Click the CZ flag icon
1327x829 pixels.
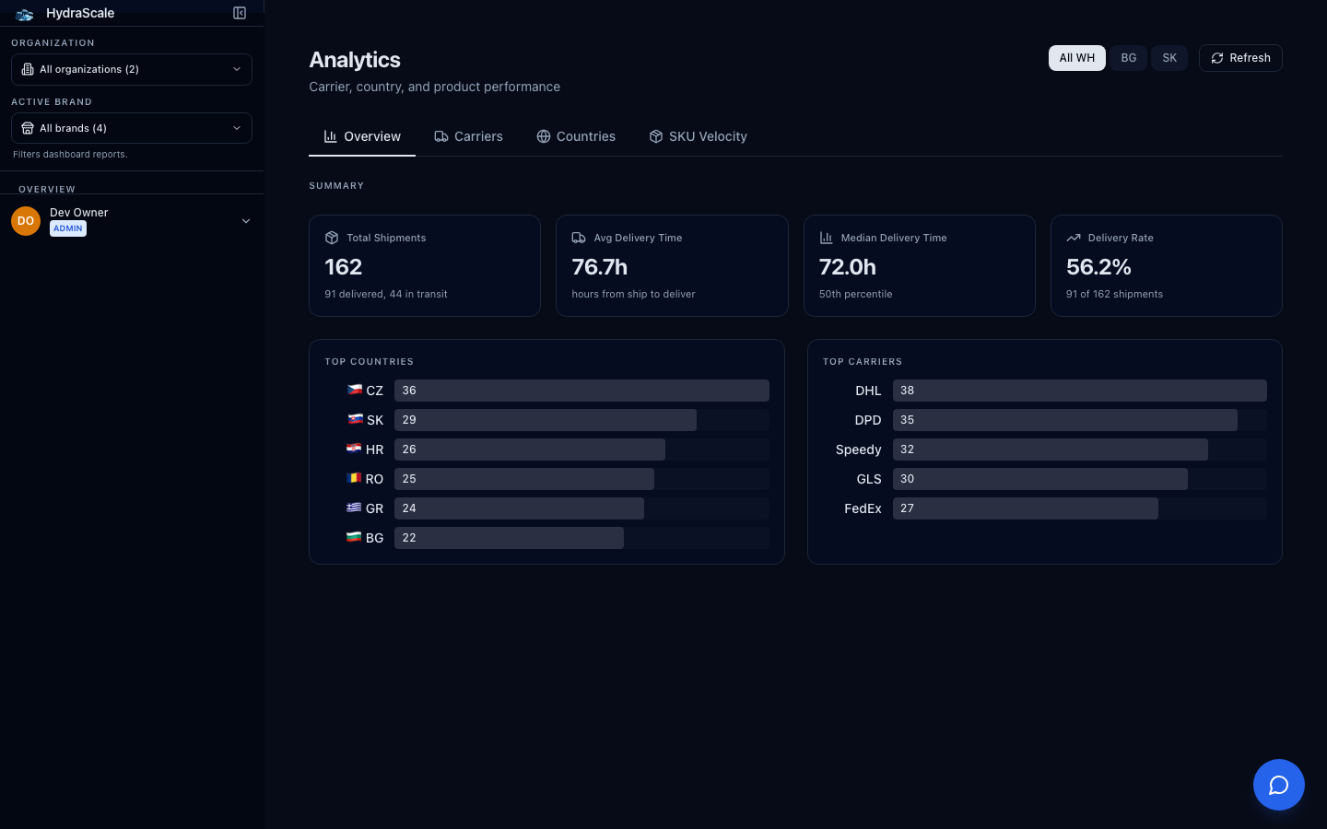pyautogui.click(x=354, y=390)
